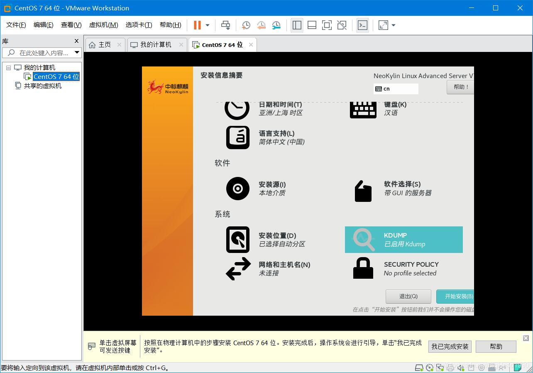Click the hard disk status icon
The height and width of the screenshot is (373, 533).
pyautogui.click(x=420, y=368)
